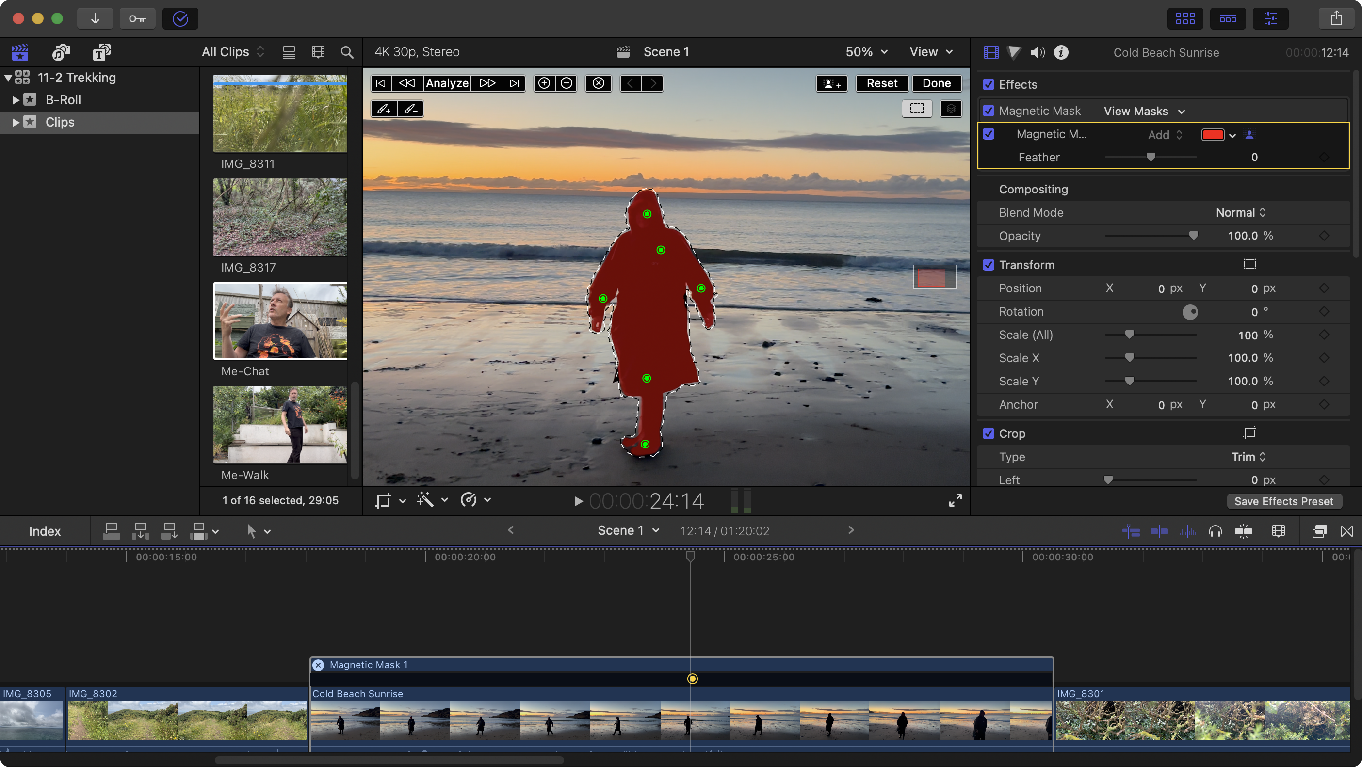
Task: Click the search icon above the browser
Action: click(x=347, y=52)
